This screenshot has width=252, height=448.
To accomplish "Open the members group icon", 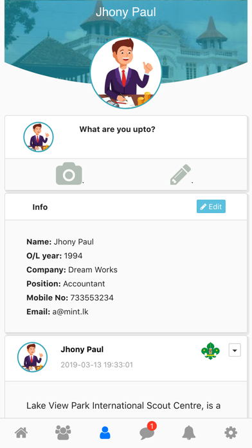I will coord(63,433).
